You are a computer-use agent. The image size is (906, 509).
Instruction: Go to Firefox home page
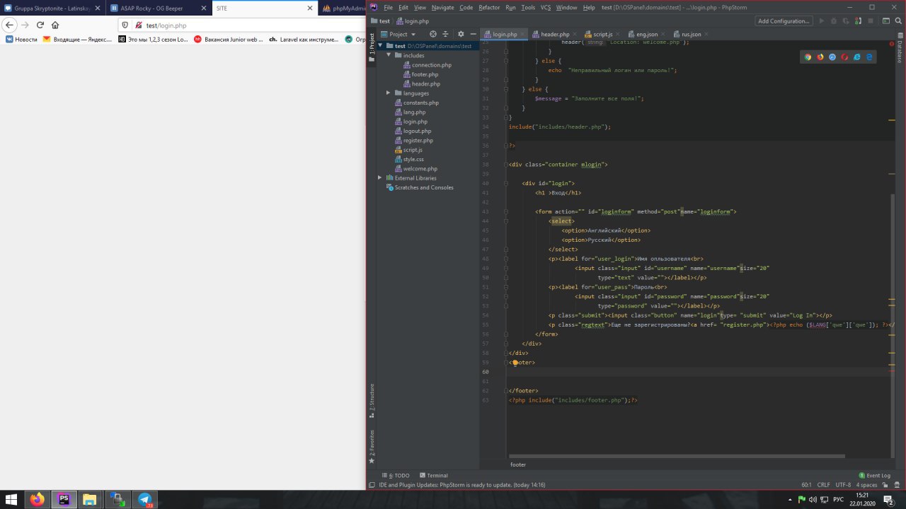tap(55, 25)
